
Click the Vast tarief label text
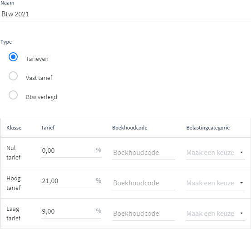39,78
